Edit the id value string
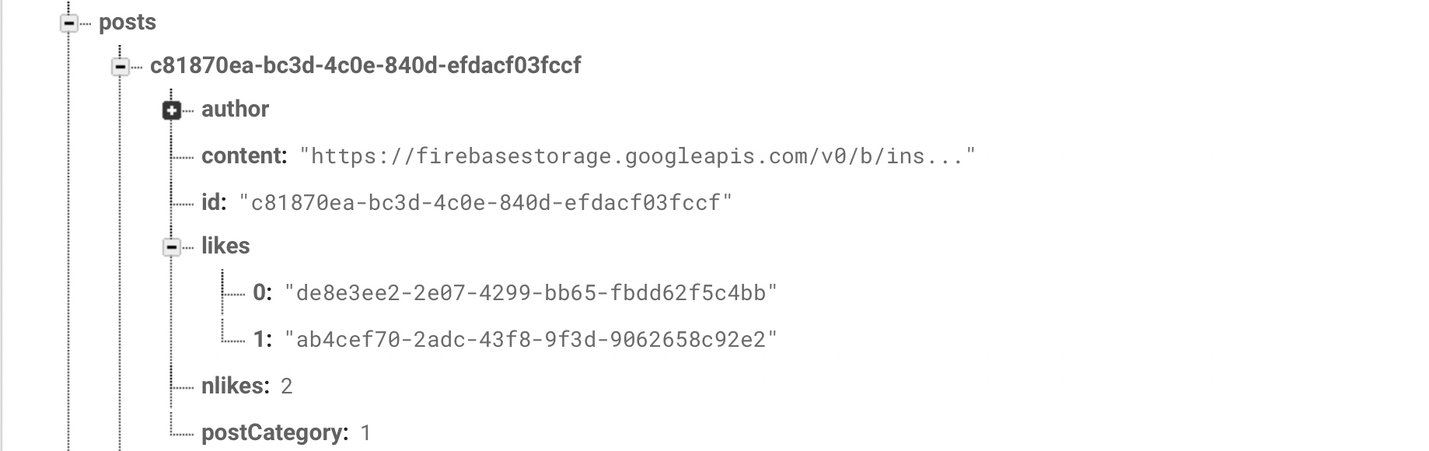 click(x=486, y=203)
